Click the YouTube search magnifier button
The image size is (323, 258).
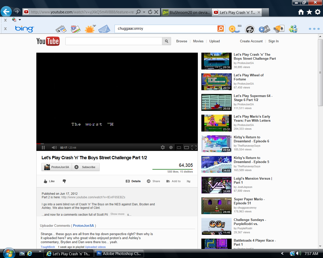167,41
